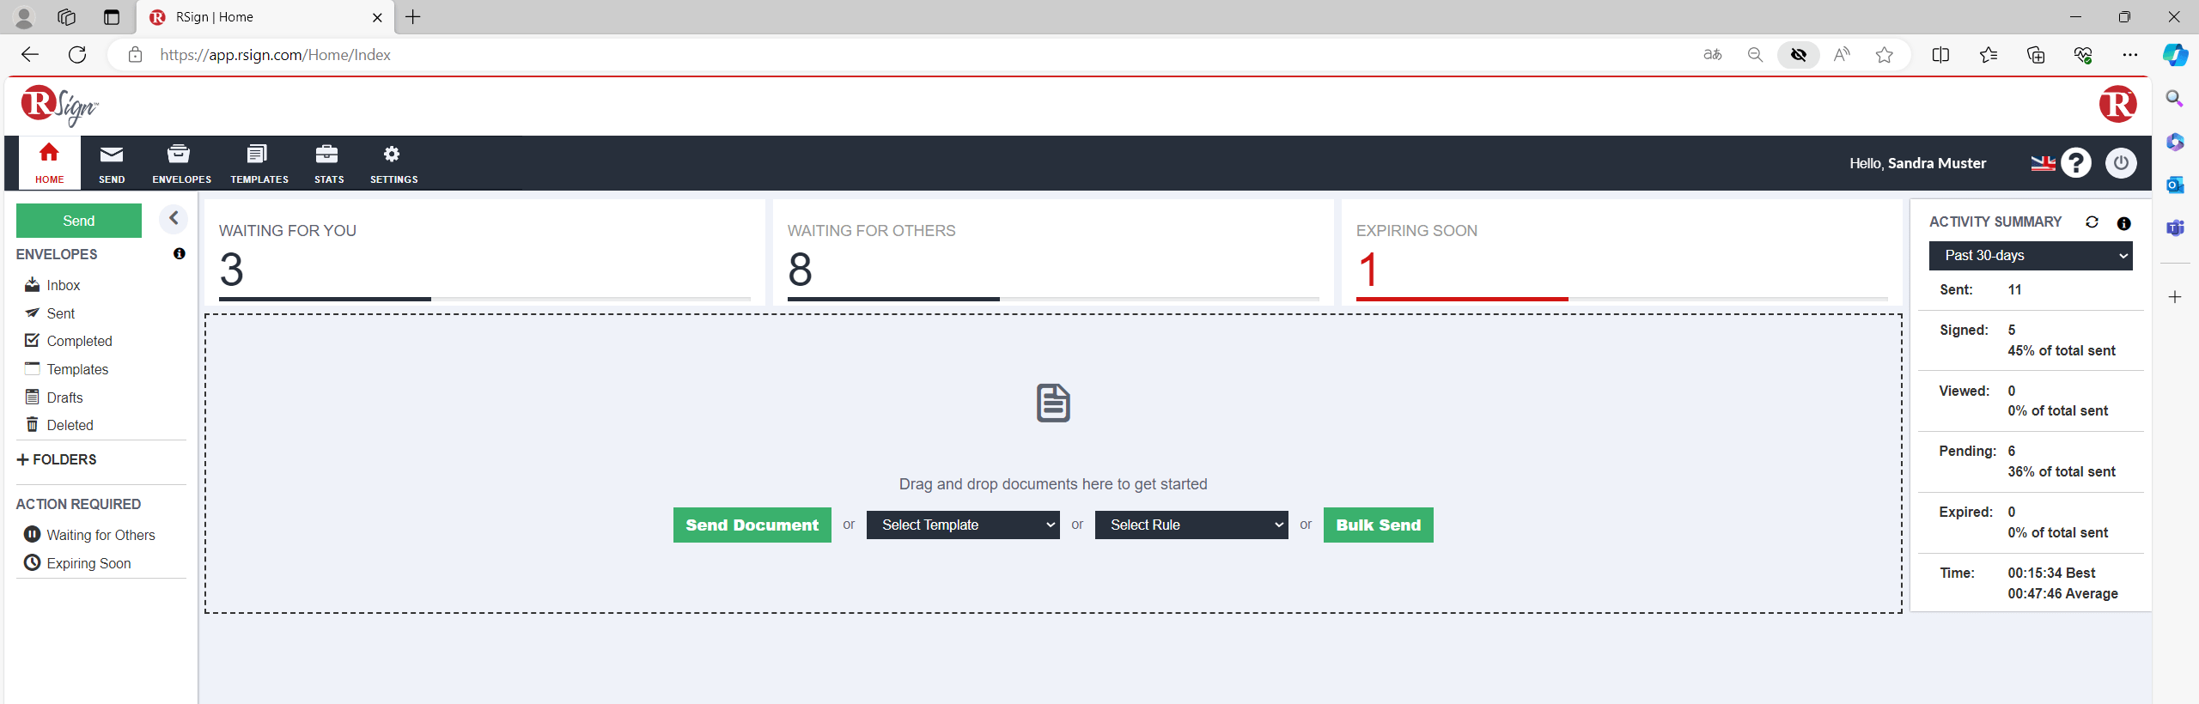
Task: Click the translate page icon
Action: pyautogui.click(x=1713, y=55)
